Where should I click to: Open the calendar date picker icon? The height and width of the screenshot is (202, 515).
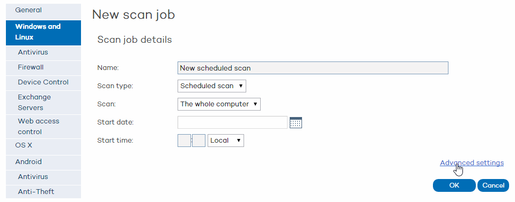click(296, 122)
